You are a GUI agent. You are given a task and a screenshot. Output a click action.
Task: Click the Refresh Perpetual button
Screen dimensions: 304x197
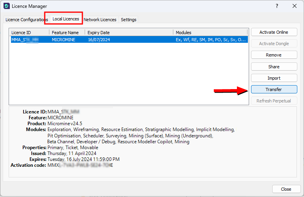click(274, 101)
